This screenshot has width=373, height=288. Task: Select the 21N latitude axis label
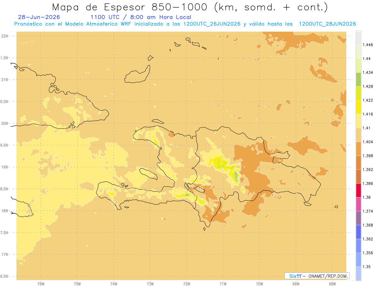pyautogui.click(x=5, y=80)
